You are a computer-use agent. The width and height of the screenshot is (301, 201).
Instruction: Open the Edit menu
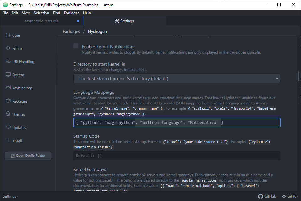tap(15, 13)
